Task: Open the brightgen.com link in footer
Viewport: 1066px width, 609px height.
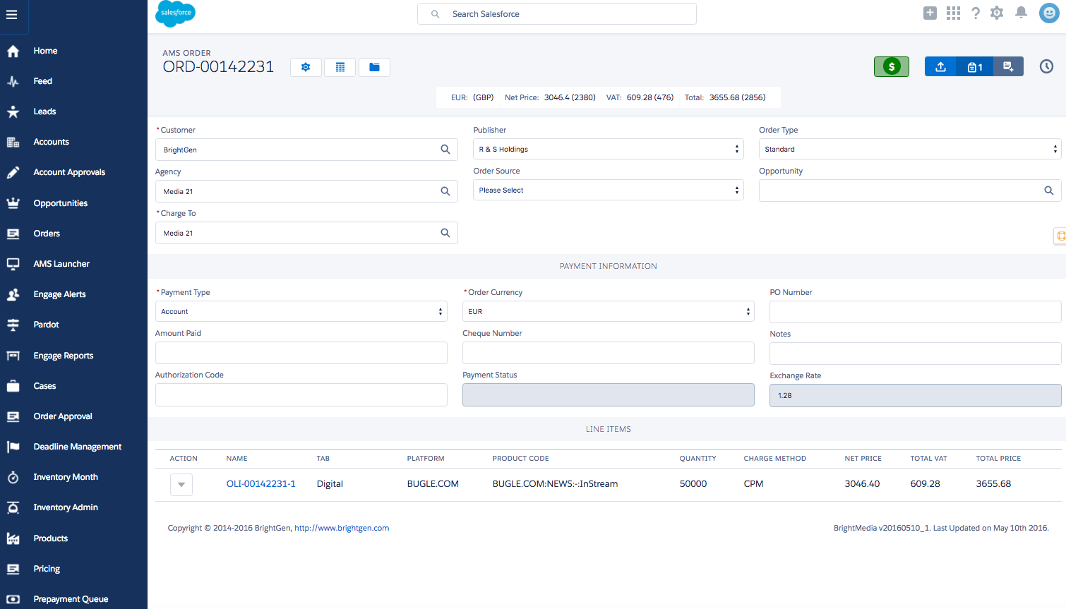Action: [342, 528]
